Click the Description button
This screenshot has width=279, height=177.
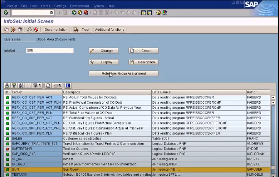143,62
